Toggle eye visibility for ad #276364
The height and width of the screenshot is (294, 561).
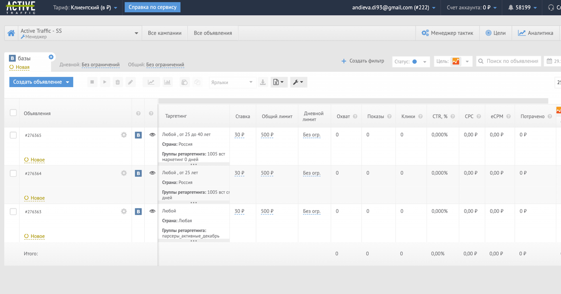coord(152,173)
